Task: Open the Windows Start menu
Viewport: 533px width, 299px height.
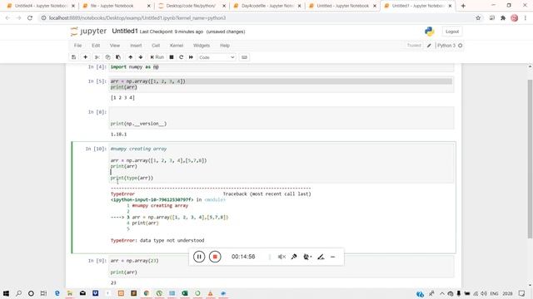Action: tap(6, 293)
